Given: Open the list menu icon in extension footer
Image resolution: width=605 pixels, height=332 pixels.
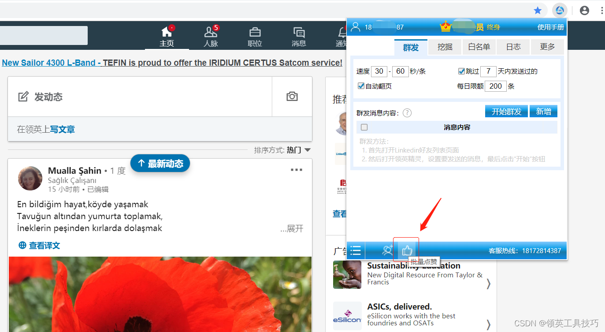Looking at the screenshot, I should (x=356, y=251).
